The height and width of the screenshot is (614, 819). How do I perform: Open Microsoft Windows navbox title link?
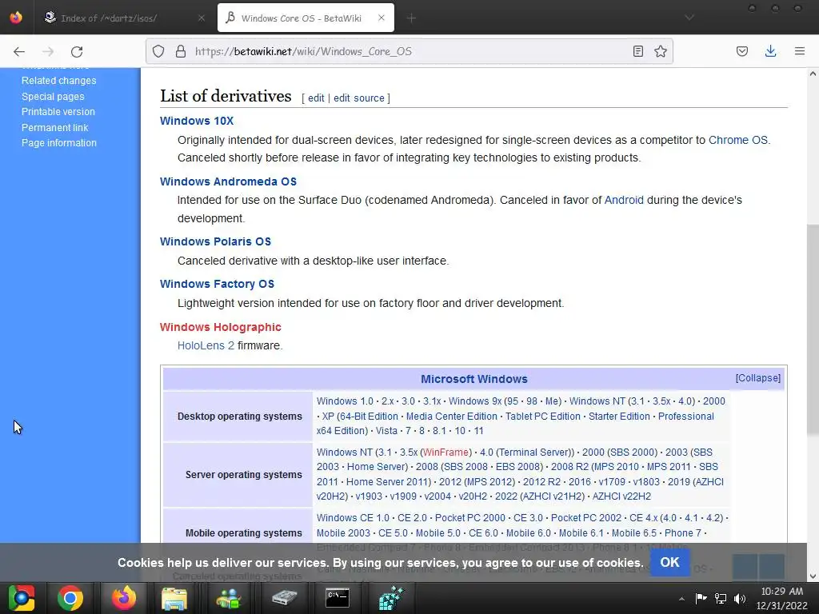point(473,379)
